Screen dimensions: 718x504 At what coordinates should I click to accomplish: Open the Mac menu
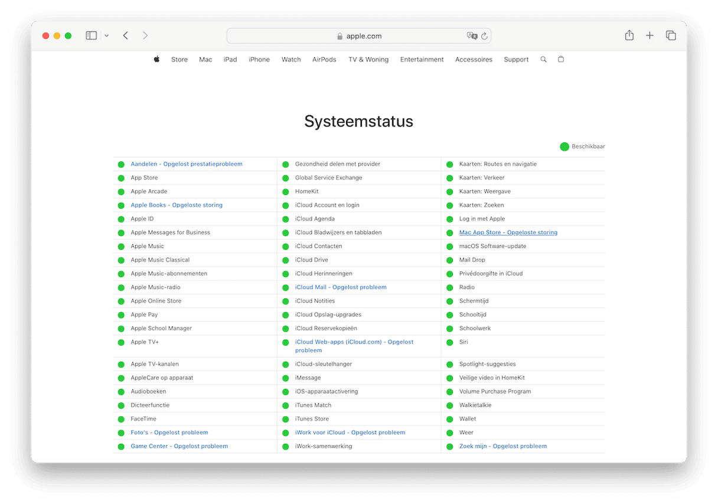pyautogui.click(x=205, y=60)
